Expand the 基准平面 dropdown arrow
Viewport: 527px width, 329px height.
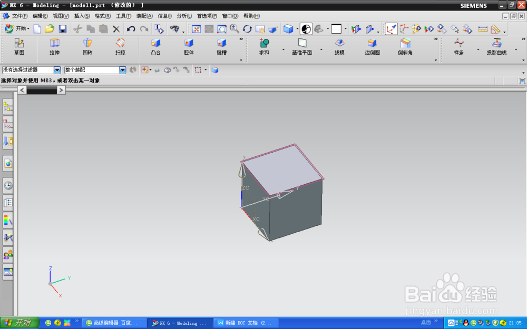pos(321,49)
